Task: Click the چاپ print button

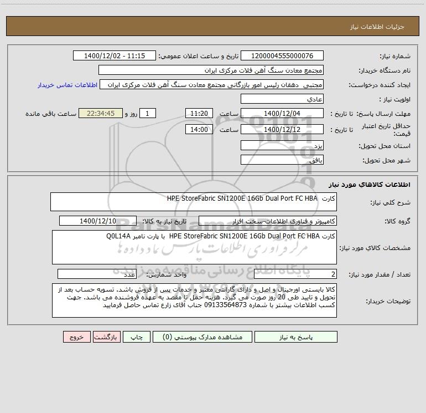Action: tap(137, 336)
